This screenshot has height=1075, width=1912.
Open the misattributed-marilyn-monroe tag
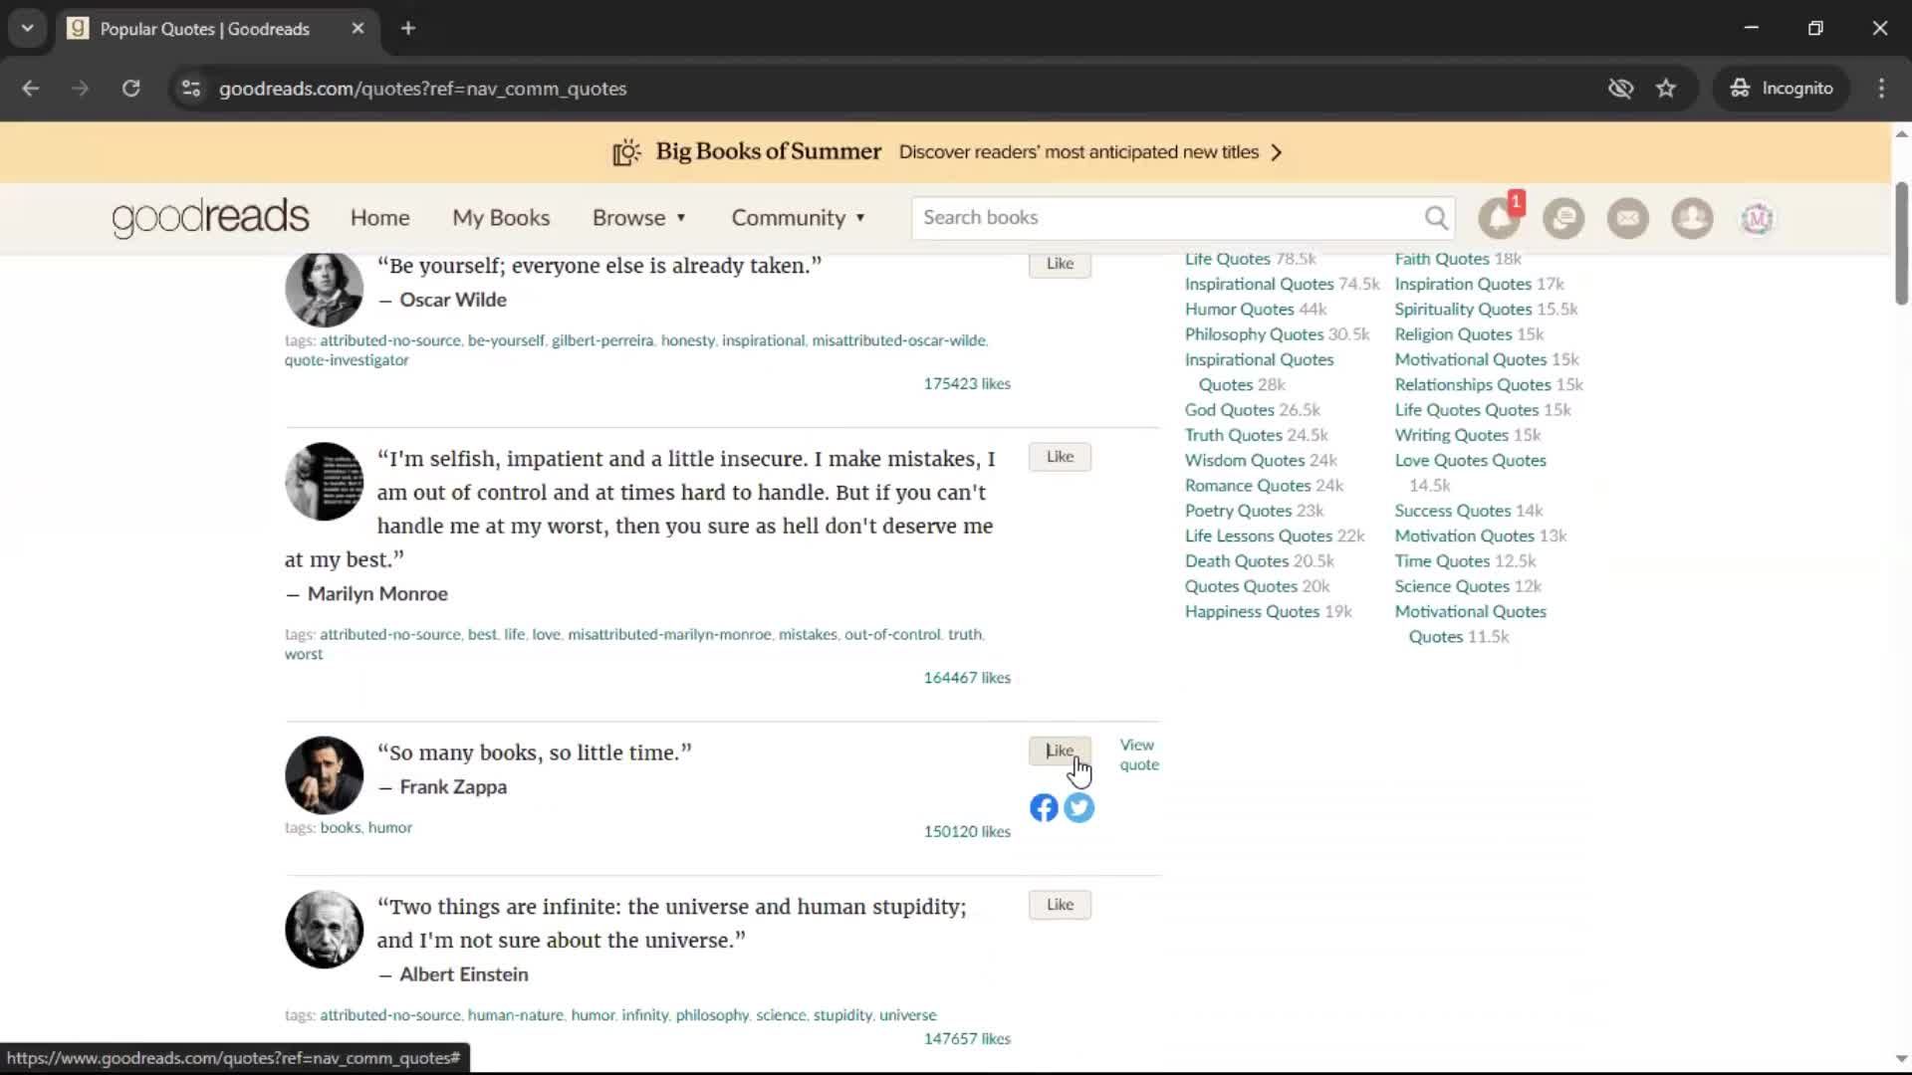click(x=669, y=634)
